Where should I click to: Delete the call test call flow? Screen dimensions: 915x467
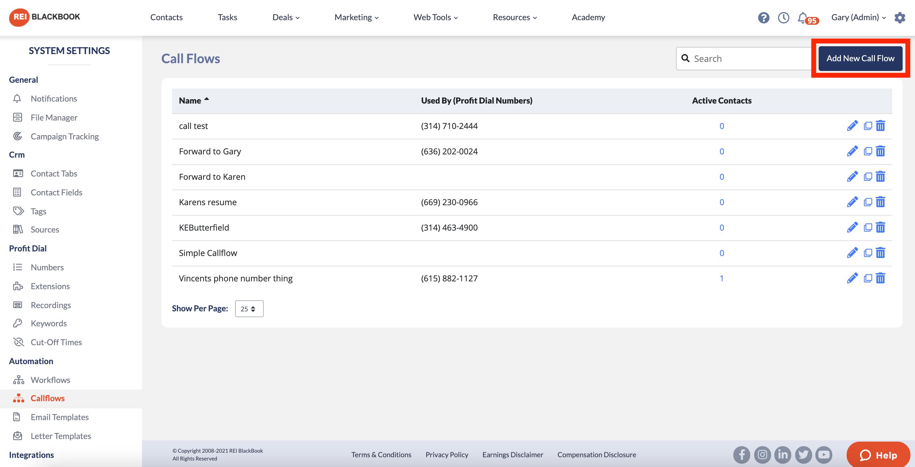pyautogui.click(x=880, y=126)
